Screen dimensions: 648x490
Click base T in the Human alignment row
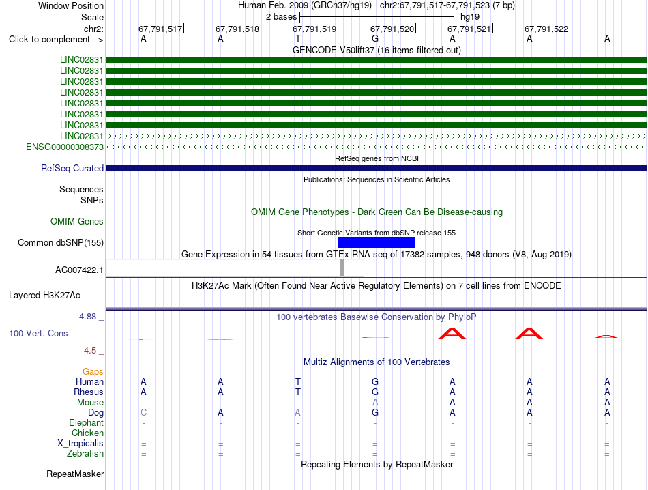(x=297, y=381)
